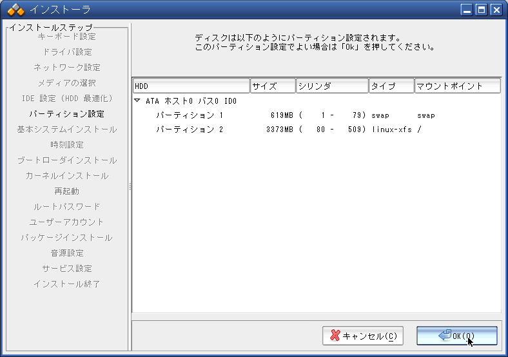This screenshot has height=357, width=508.
Task: Minimize the installer window
Action: coord(467,10)
